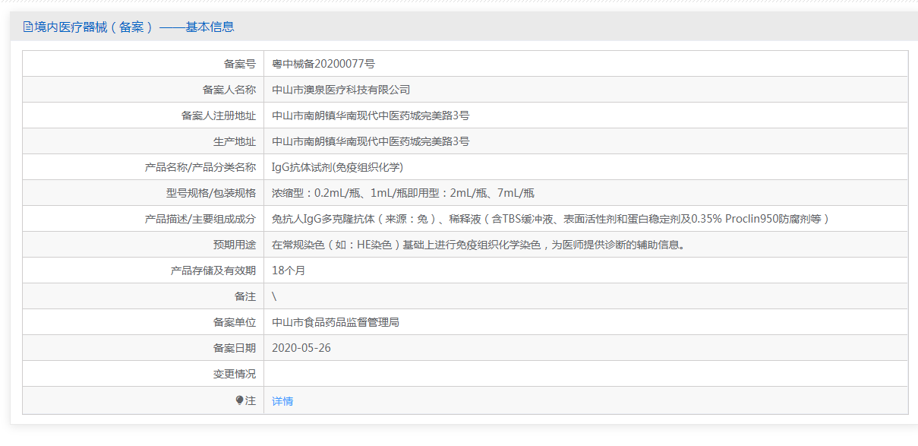The image size is (918, 446).
Task: Click the 型号规格/包装规格 label
Action: pos(211,193)
